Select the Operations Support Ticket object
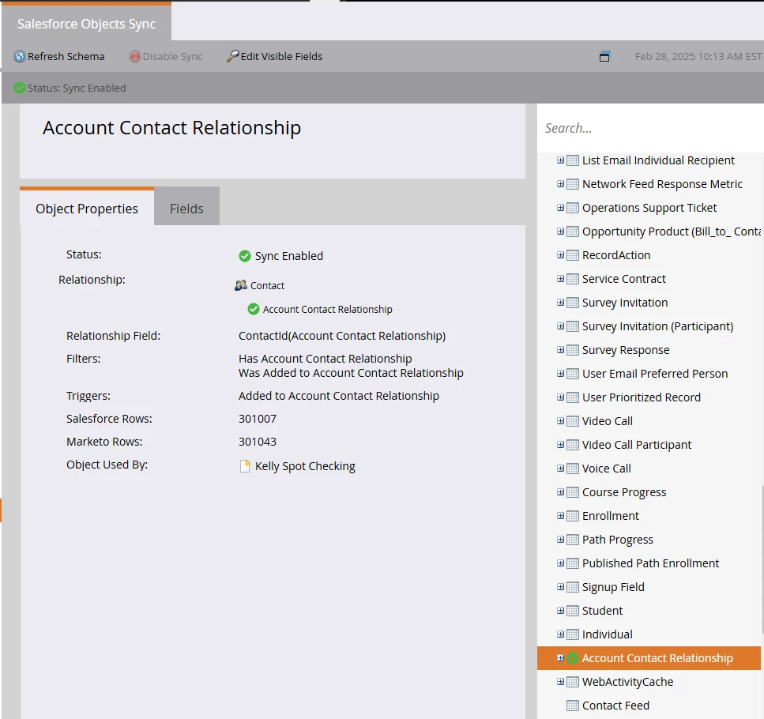The width and height of the screenshot is (764, 719). [649, 208]
